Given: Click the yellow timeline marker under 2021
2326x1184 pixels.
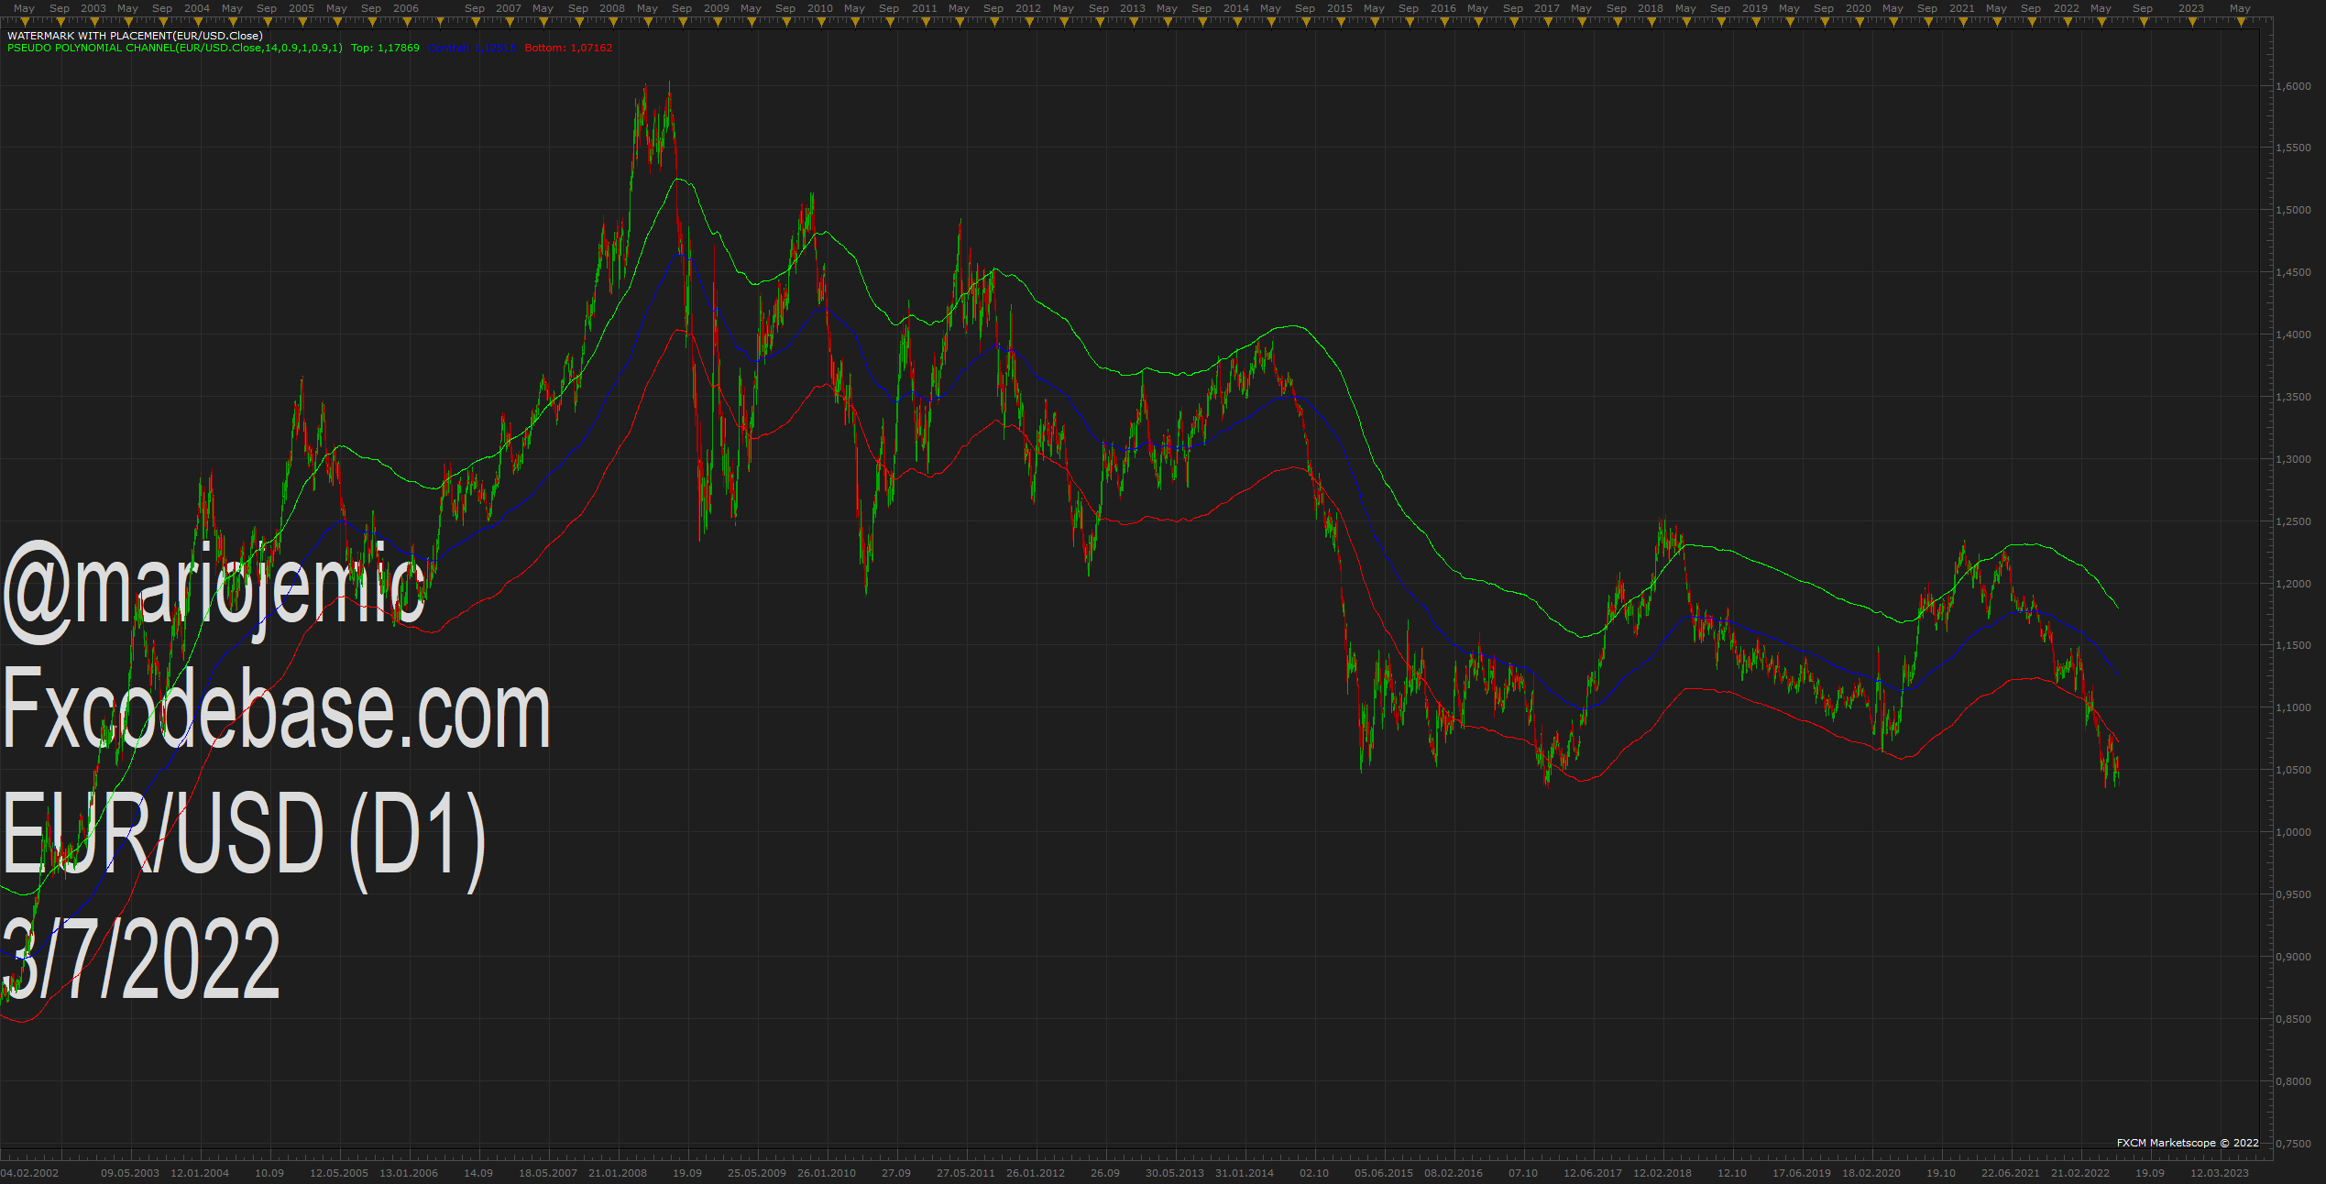Looking at the screenshot, I should tap(1963, 21).
